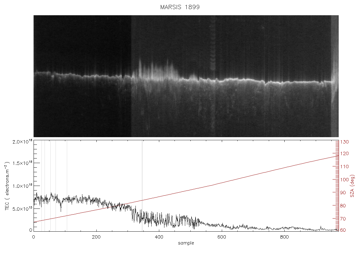
Task: Click the x-axis 'sample' label
Action: (x=186, y=243)
